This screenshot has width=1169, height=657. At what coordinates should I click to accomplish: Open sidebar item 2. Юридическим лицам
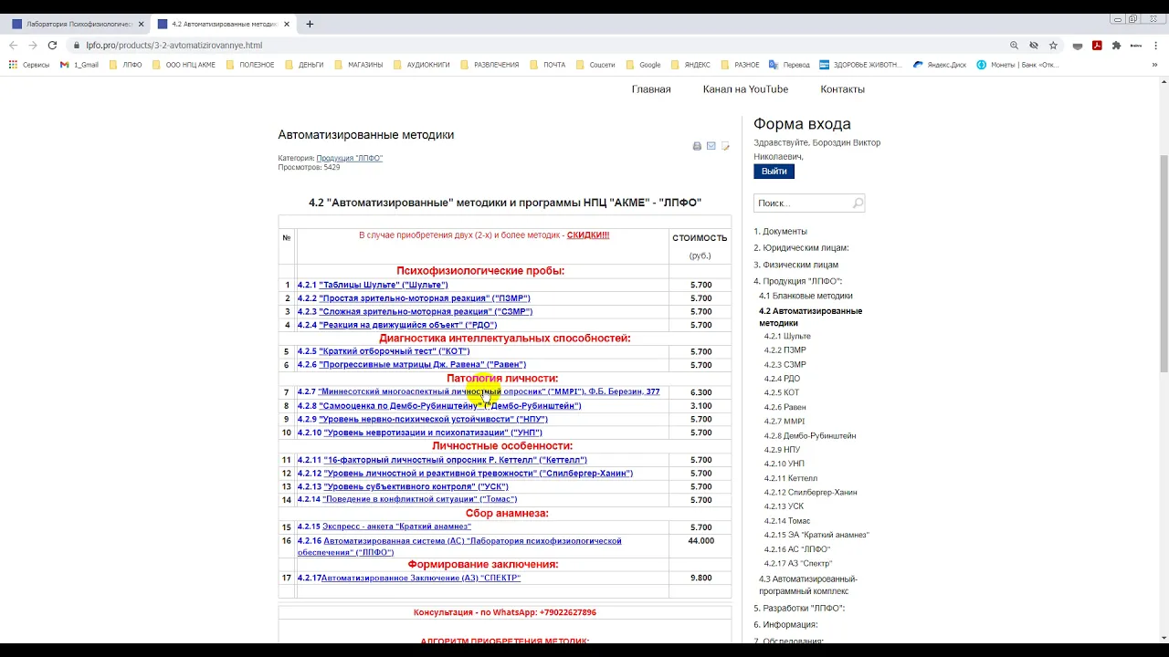801,248
